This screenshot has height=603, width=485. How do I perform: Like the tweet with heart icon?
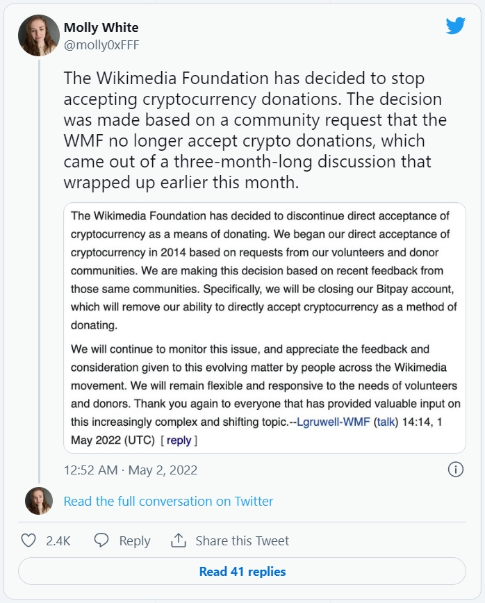(28, 540)
